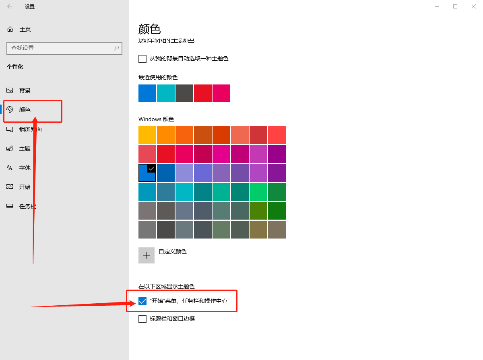The image size is (483, 360).
Task: Choose the yellow gold Windows color
Action: click(x=147, y=135)
